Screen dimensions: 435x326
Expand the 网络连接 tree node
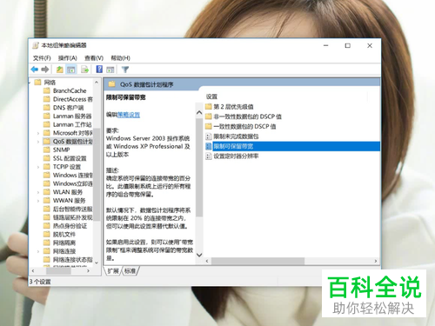(x=38, y=251)
